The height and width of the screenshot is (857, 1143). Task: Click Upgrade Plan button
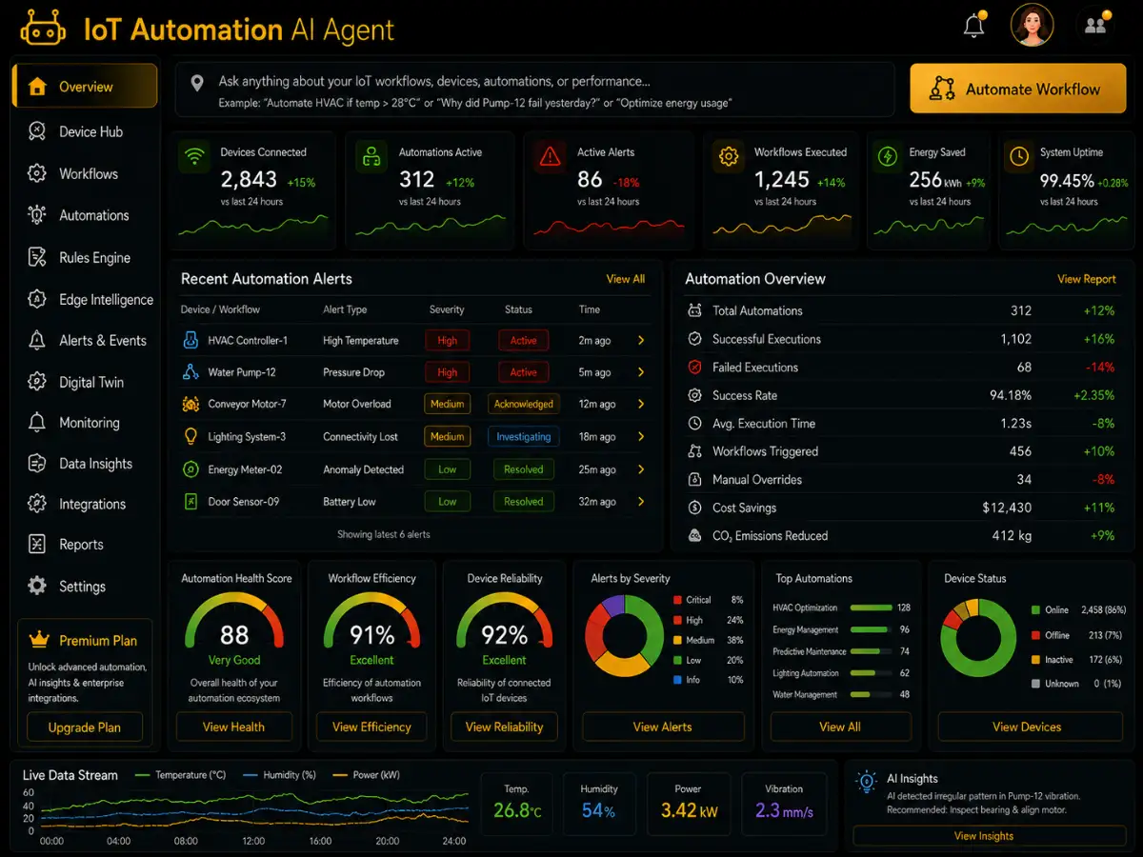[85, 727]
